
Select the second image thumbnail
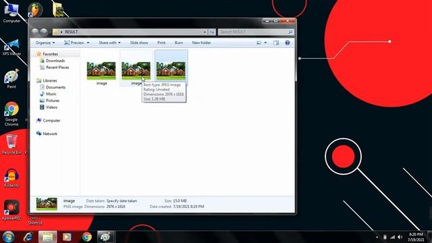(136, 71)
